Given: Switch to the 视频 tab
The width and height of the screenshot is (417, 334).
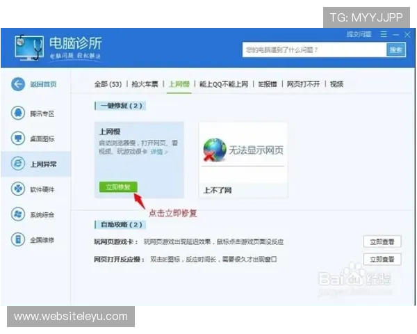Looking at the screenshot, I should [x=336, y=84].
